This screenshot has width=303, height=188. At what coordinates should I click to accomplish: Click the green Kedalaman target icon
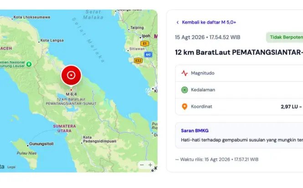click(185, 90)
